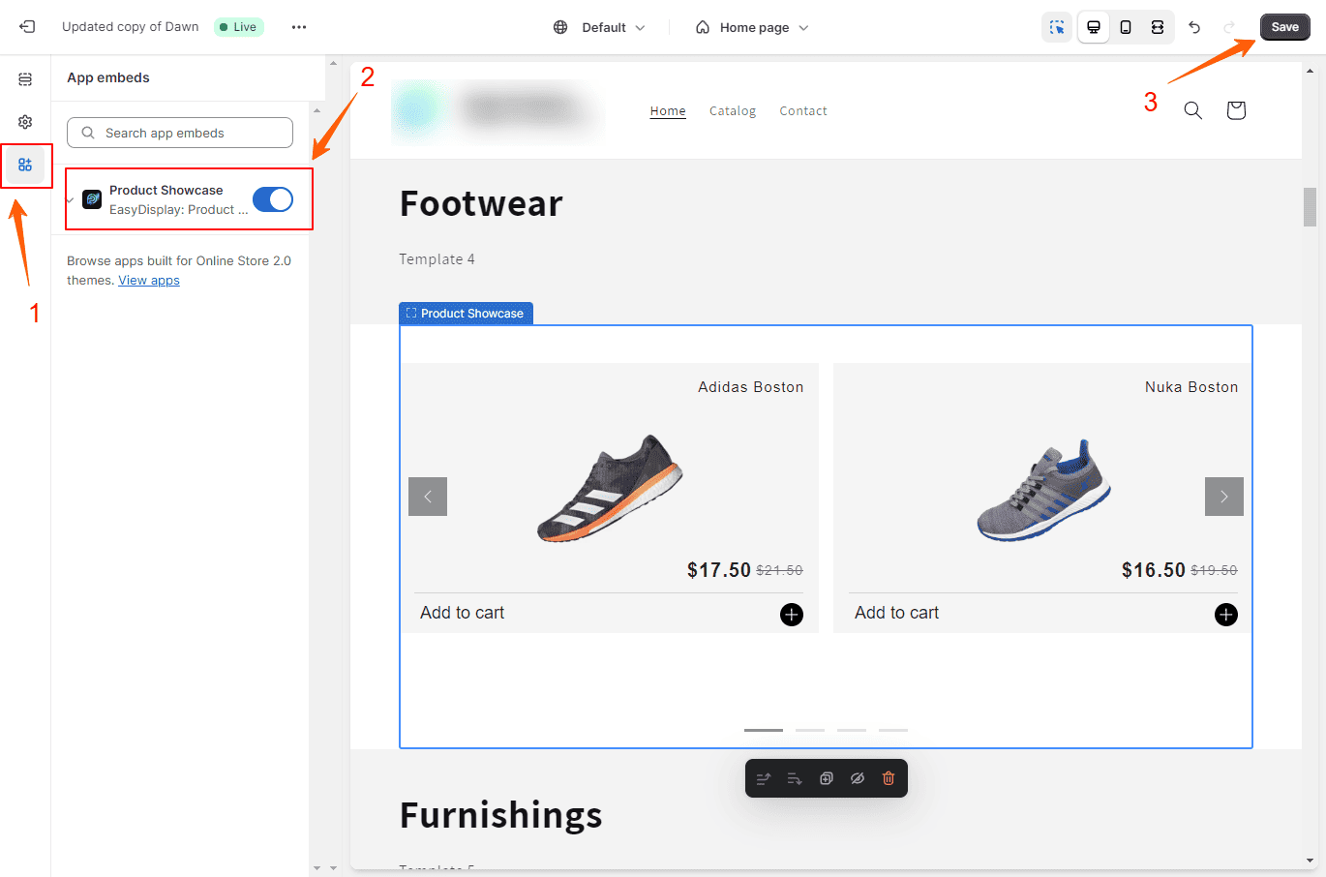Click the undo arrow icon
Screen dimensions: 1326x877
[x=1195, y=27]
